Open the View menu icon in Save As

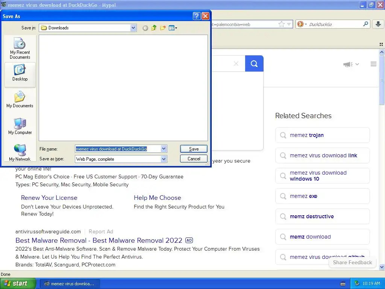point(173,28)
